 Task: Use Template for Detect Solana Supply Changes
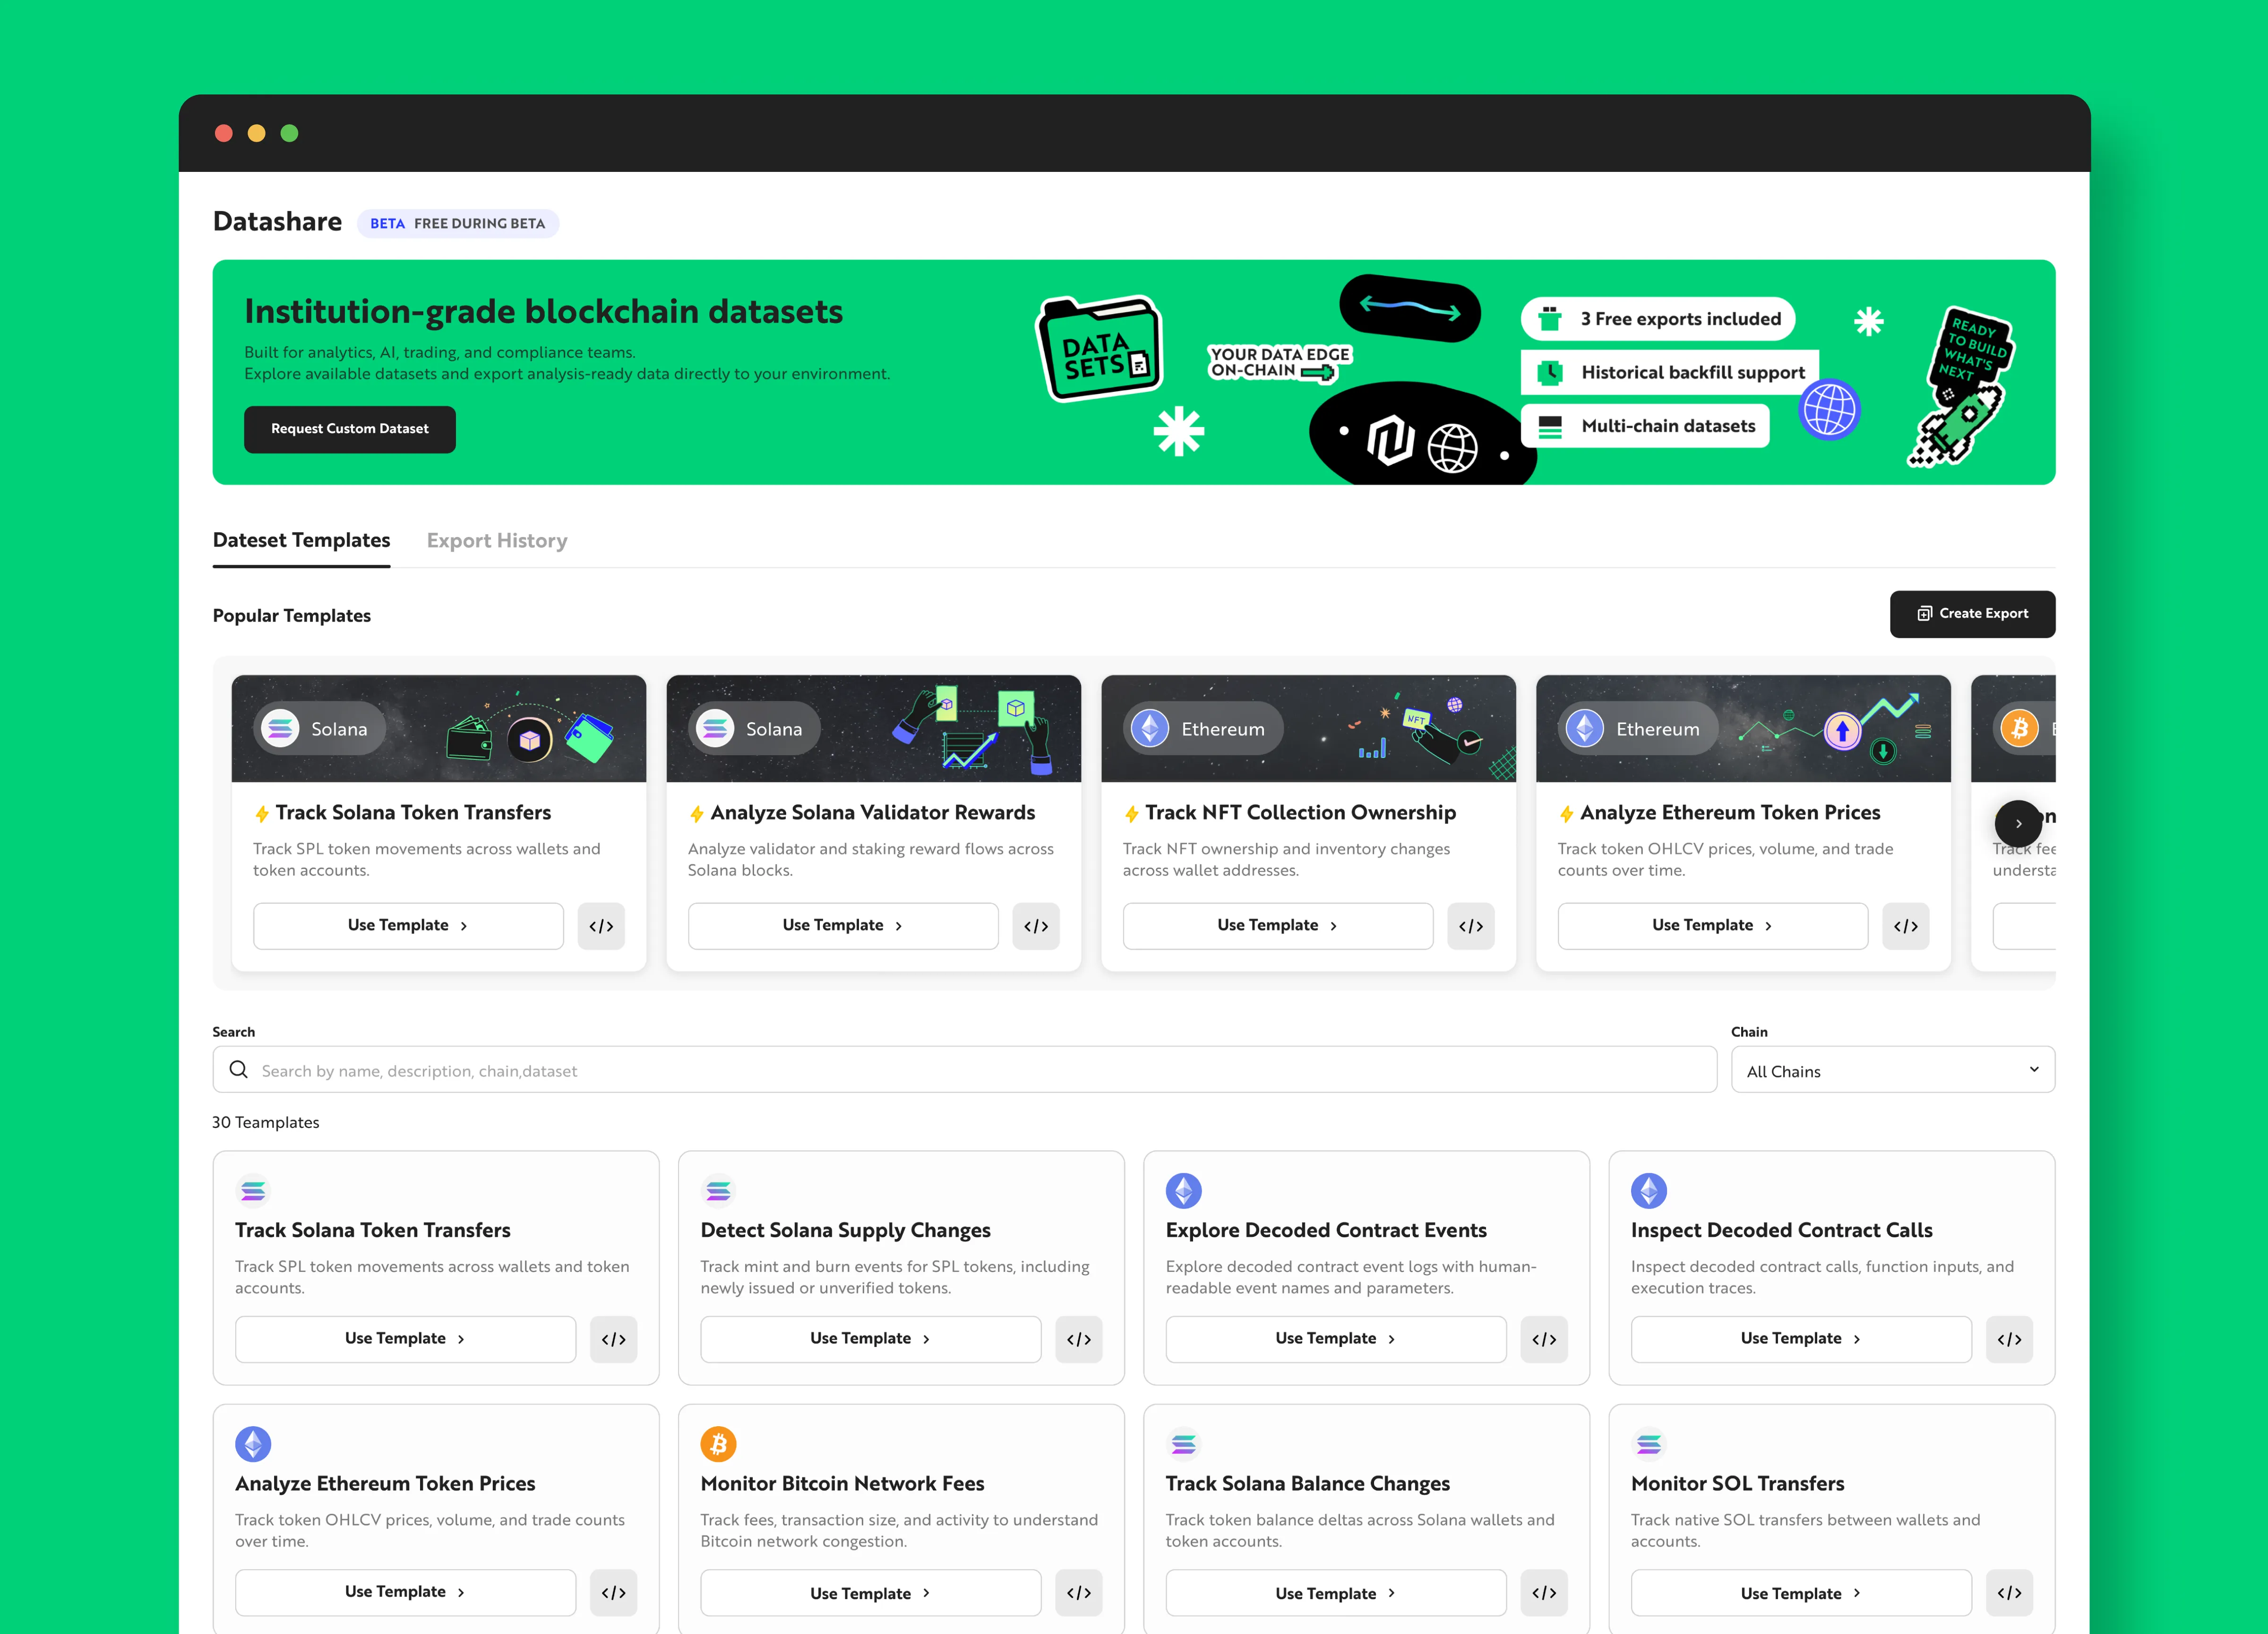871,1339
